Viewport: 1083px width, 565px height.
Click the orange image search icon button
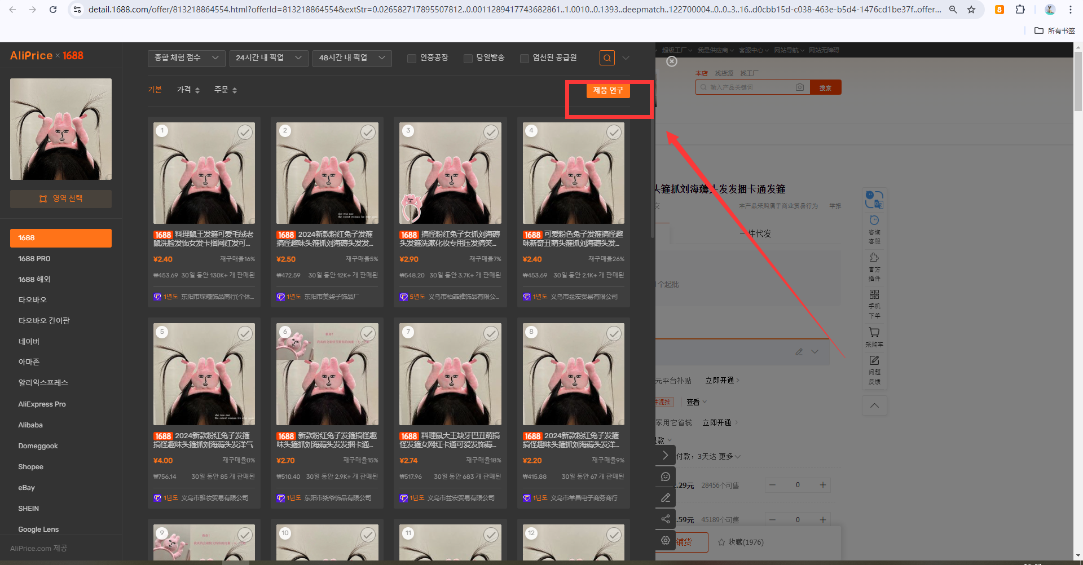(607, 58)
